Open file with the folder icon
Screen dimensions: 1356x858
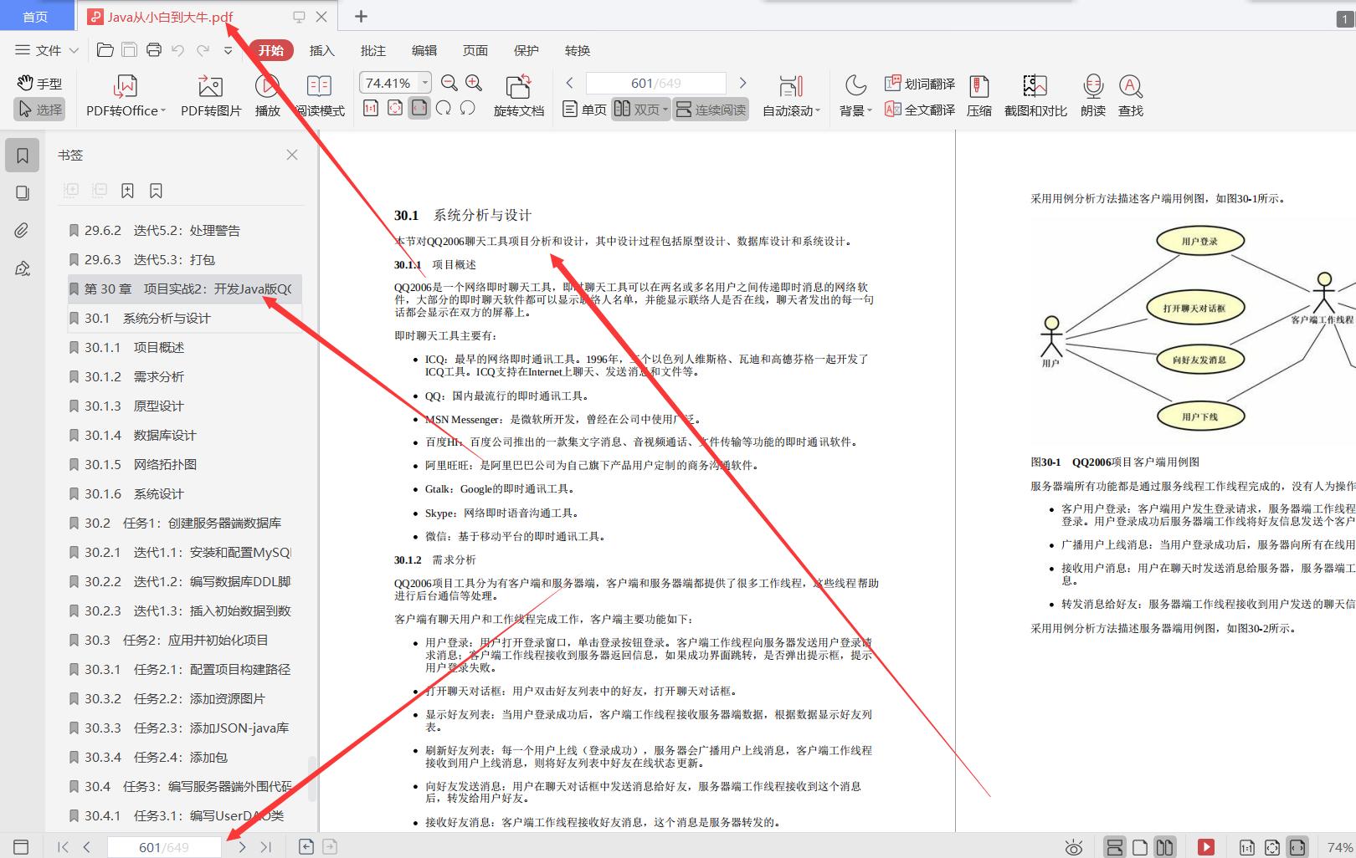click(x=105, y=50)
